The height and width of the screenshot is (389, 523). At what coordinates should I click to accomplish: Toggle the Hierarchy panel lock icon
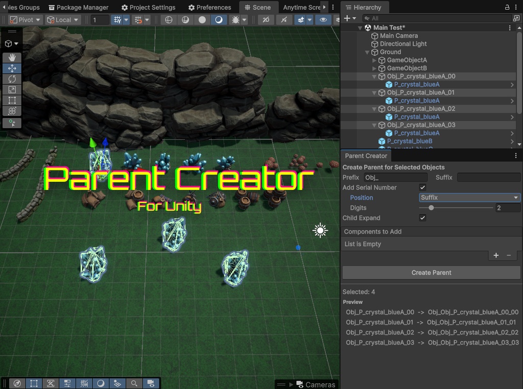tap(507, 7)
